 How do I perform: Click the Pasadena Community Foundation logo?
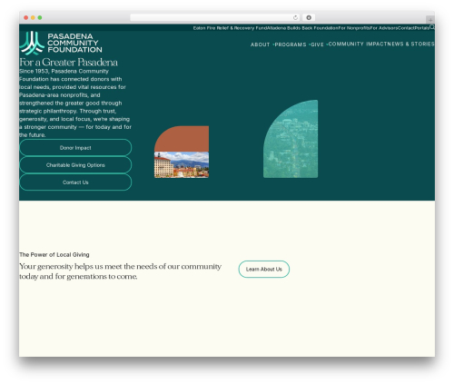61,44
